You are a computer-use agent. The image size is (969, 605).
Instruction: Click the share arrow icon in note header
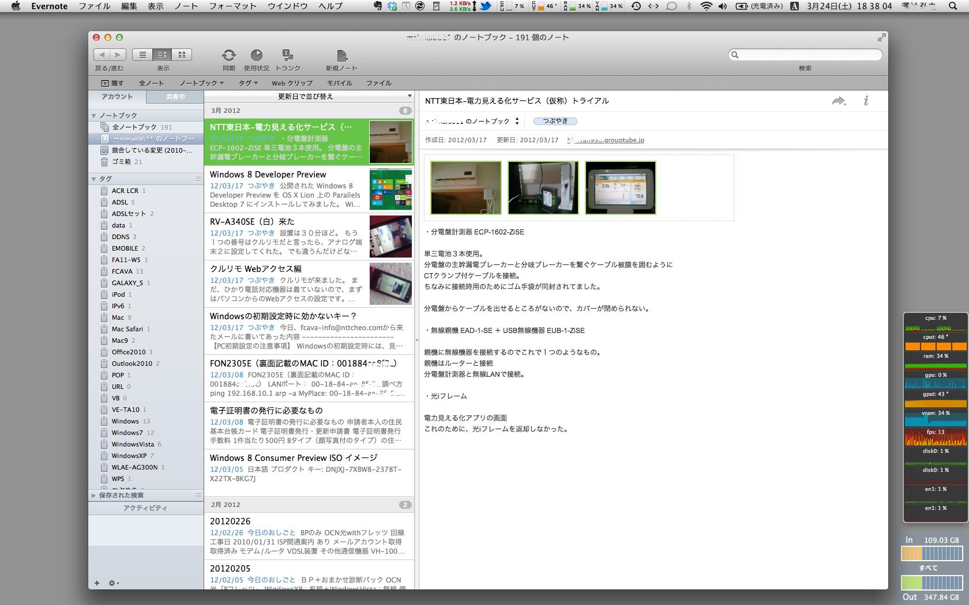838,101
